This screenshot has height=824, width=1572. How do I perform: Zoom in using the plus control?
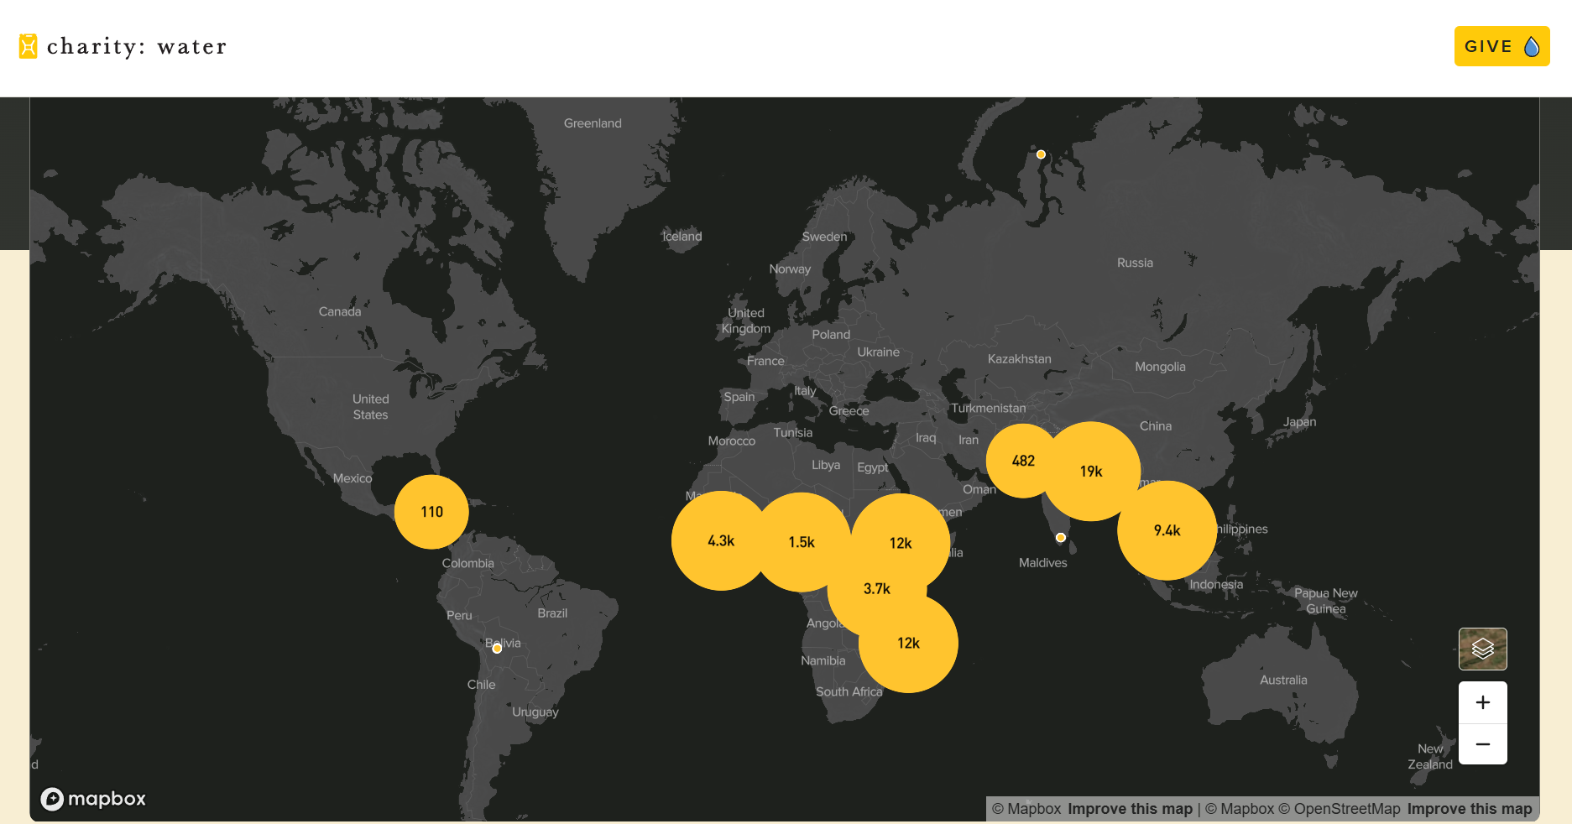tap(1482, 702)
